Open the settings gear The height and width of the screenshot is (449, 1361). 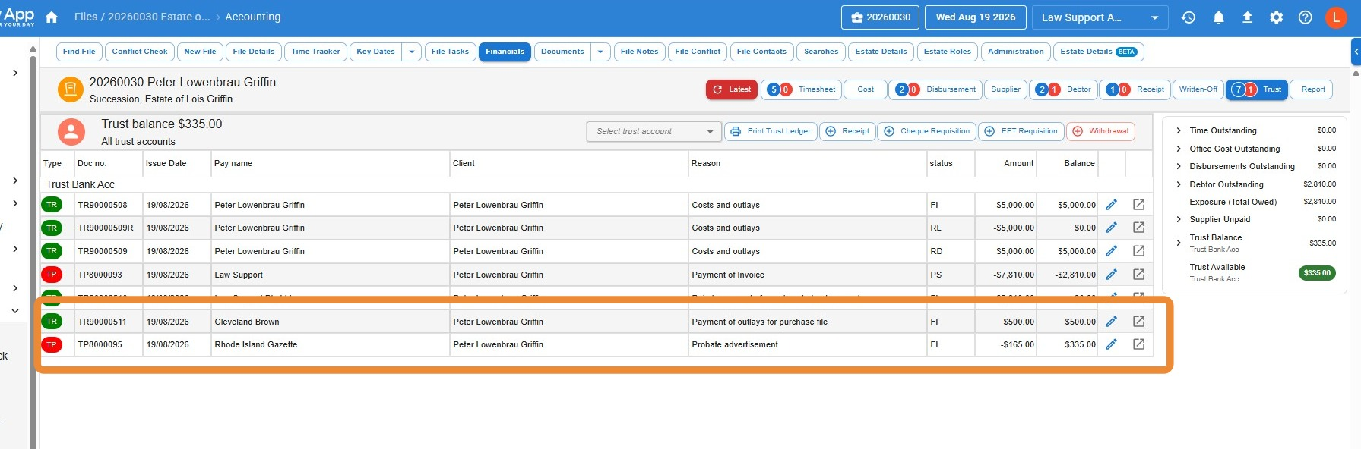tap(1276, 17)
